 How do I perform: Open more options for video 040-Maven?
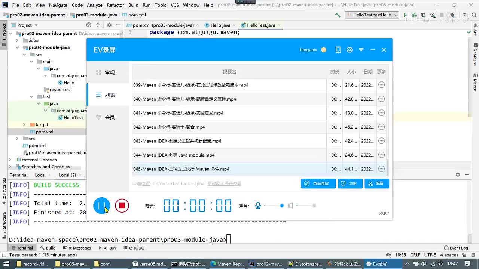[381, 99]
